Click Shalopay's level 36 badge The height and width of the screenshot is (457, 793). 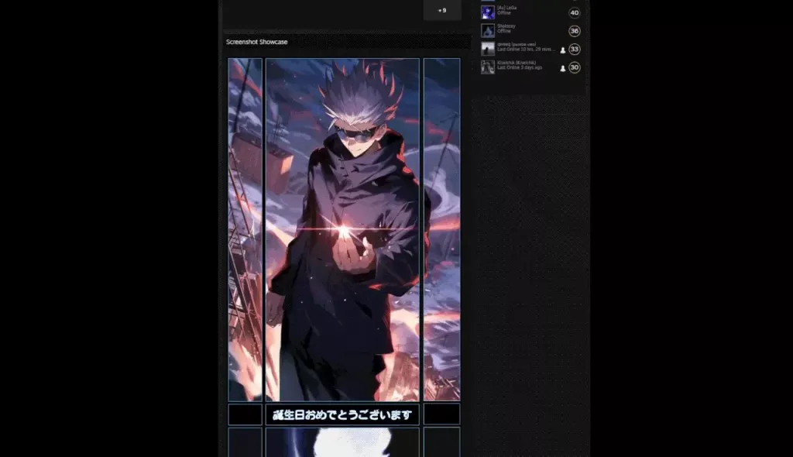[574, 30]
